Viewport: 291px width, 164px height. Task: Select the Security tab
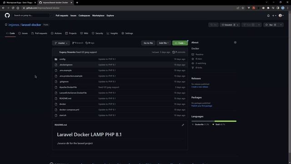coord(97,33)
